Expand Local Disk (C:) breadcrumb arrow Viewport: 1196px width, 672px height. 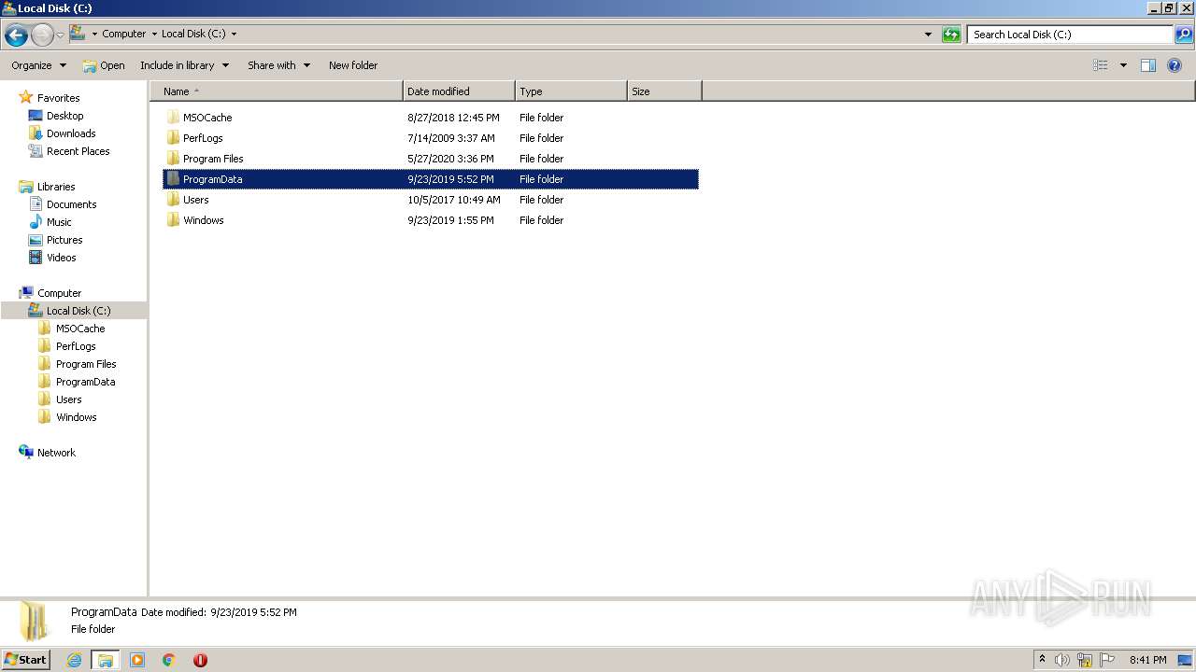pyautogui.click(x=234, y=34)
